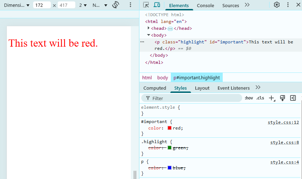The height and width of the screenshot is (179, 302).
Task: Open the rendering paintbrush icon in Styles
Action: point(282,98)
